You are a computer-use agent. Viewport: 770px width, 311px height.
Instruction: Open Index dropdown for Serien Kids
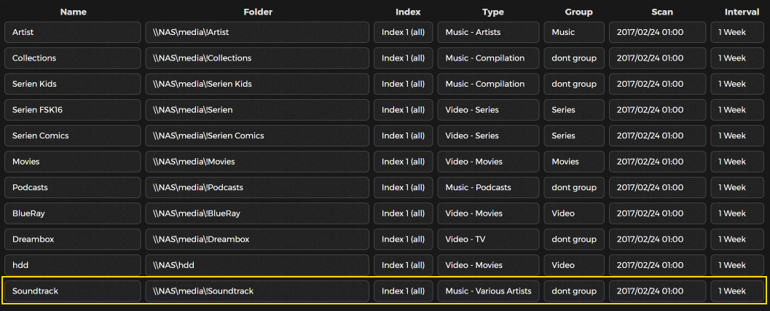pos(404,84)
